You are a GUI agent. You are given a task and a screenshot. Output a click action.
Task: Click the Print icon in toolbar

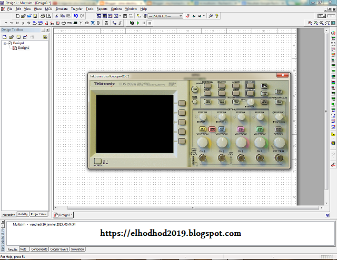click(43, 16)
